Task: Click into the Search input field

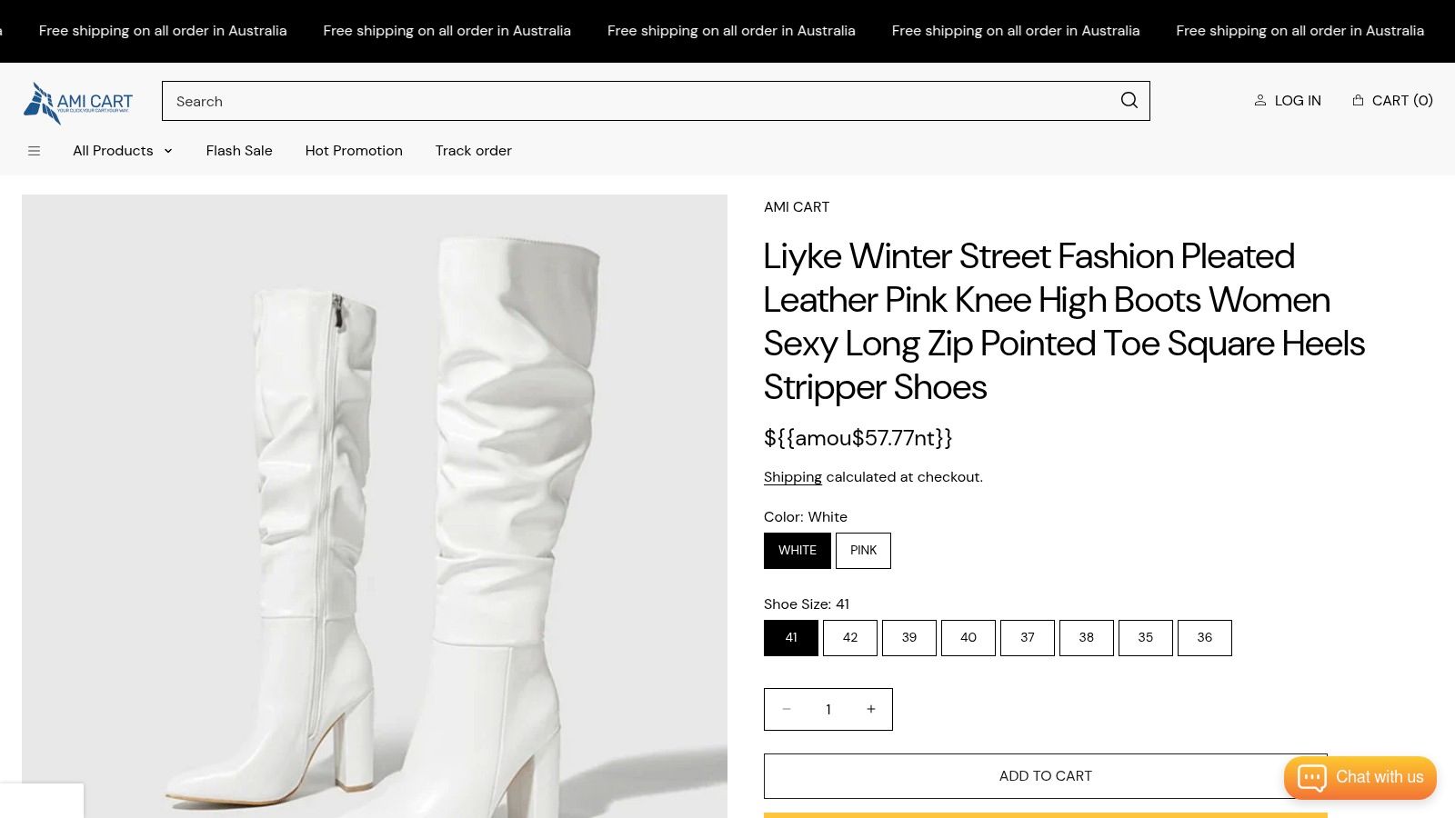Action: (637, 101)
